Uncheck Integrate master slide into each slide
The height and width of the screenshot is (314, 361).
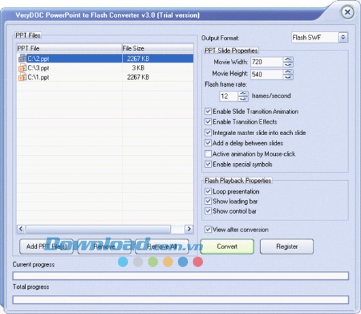point(208,132)
